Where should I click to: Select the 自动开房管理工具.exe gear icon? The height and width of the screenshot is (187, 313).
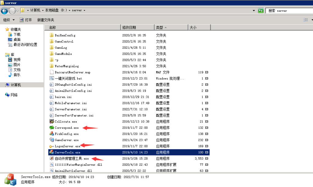(52, 158)
